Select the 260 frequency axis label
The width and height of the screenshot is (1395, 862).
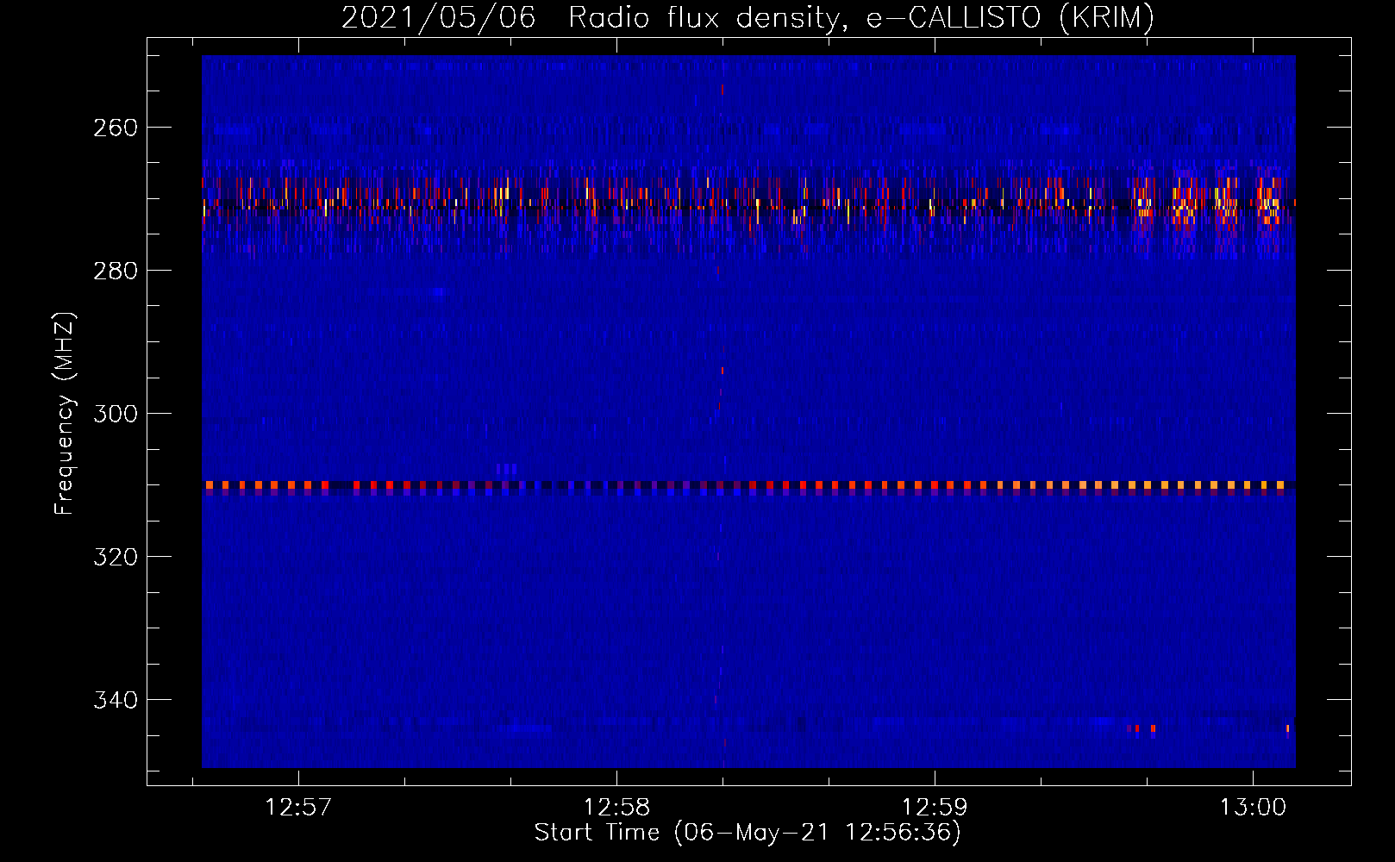click(x=116, y=128)
